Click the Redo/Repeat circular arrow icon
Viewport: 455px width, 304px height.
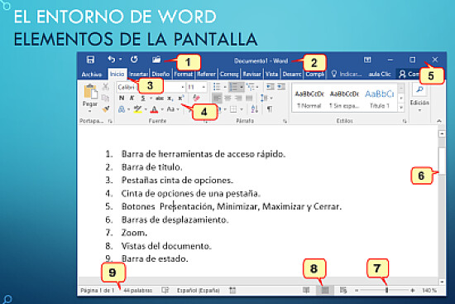coord(134,60)
